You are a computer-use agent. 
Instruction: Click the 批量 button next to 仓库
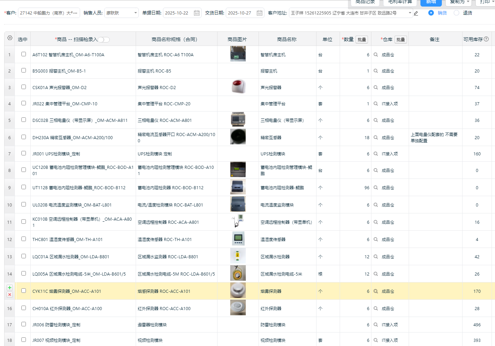(x=400, y=39)
